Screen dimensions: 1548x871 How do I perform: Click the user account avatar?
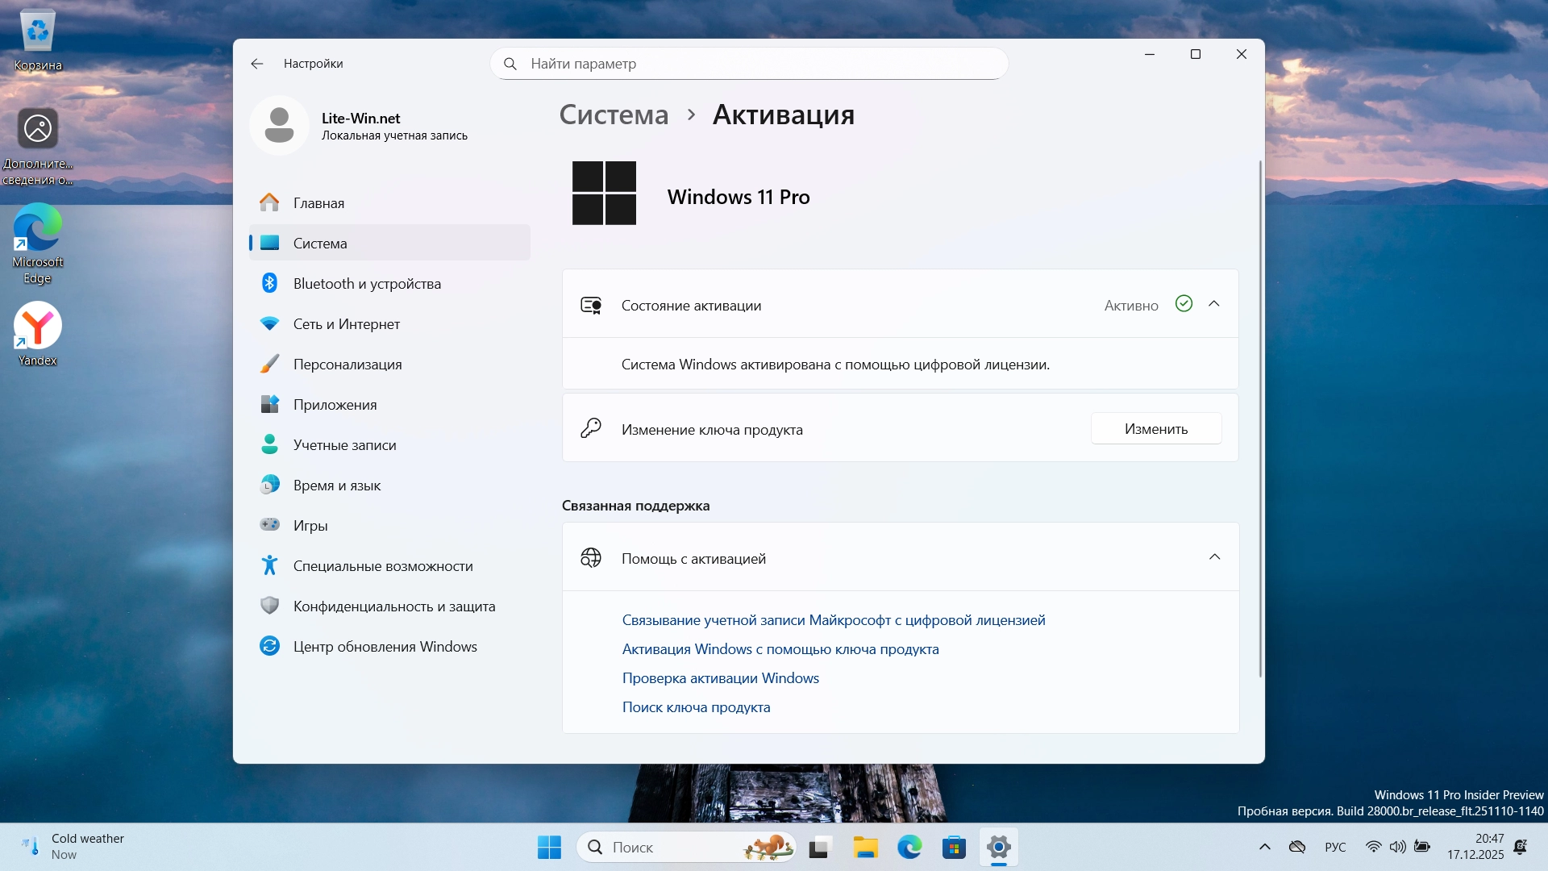(x=279, y=126)
